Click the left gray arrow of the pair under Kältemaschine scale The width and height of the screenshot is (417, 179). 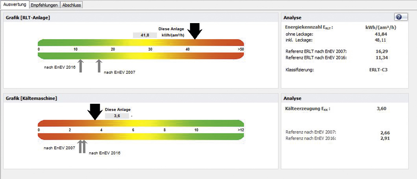pos(80,146)
